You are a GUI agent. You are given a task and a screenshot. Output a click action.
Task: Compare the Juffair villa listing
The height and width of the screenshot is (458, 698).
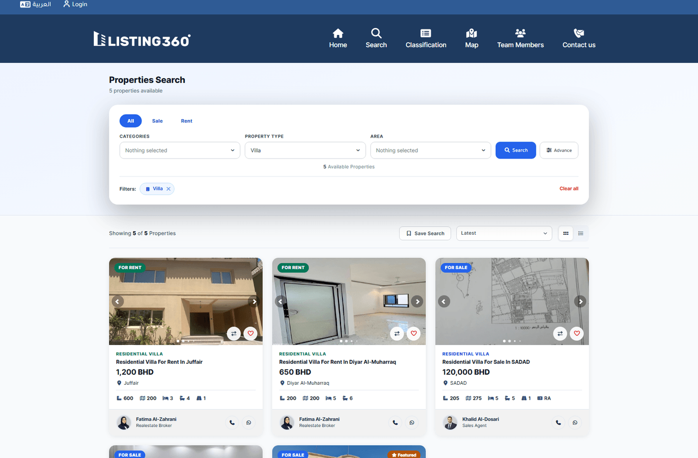point(234,333)
